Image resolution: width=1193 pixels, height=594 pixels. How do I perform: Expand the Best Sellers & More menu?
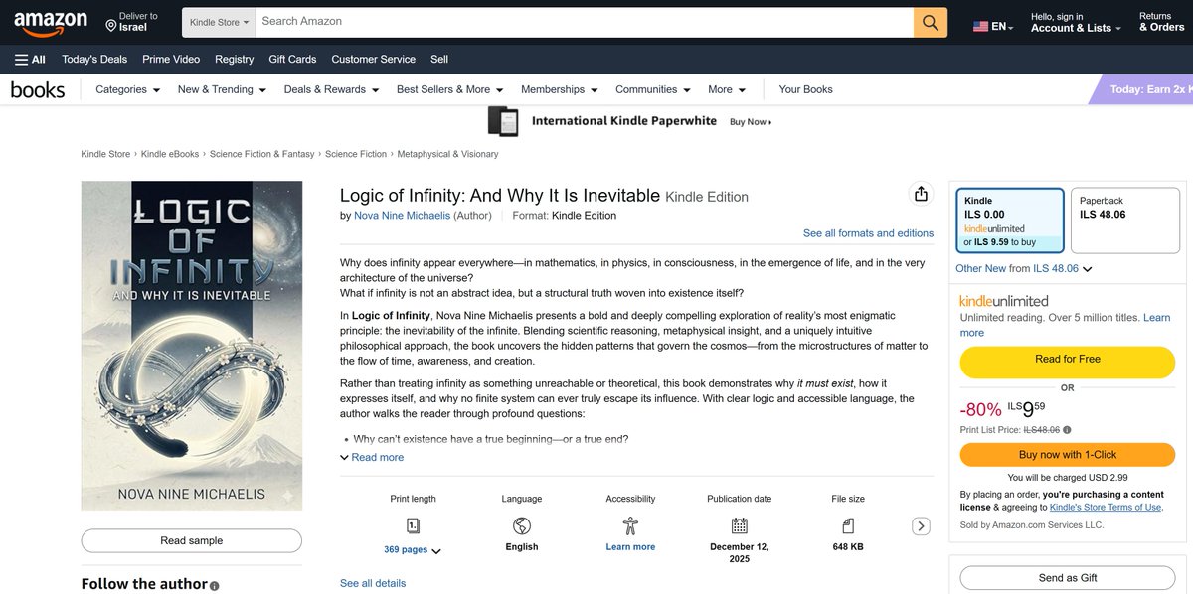point(450,89)
